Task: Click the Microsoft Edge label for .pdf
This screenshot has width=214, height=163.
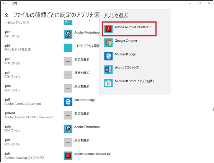Action: tap(85, 100)
